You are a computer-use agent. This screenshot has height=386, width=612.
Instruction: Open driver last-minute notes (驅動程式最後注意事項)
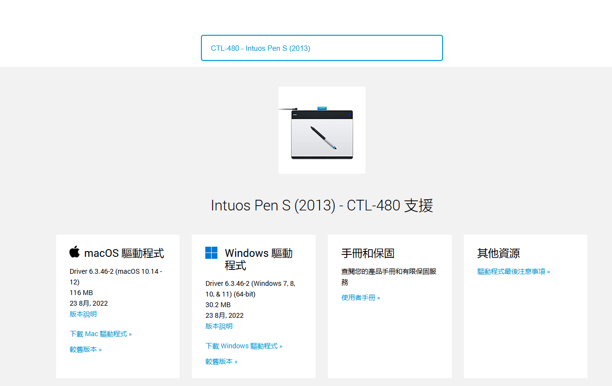514,271
